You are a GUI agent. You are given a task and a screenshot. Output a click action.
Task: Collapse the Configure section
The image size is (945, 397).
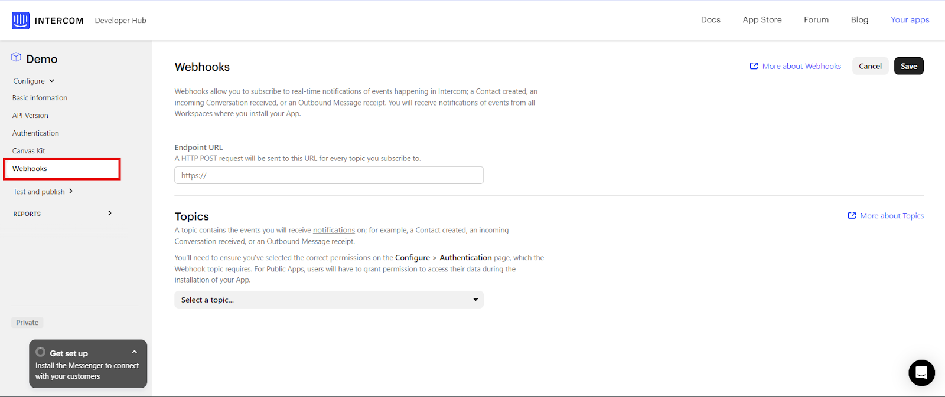point(34,81)
